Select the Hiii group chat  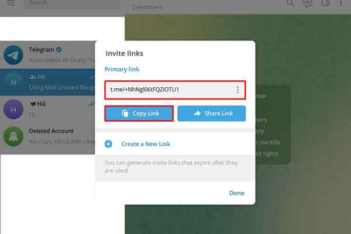coord(47,82)
